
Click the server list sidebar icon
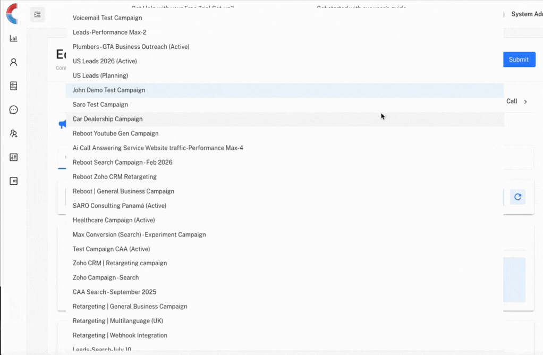tap(14, 86)
